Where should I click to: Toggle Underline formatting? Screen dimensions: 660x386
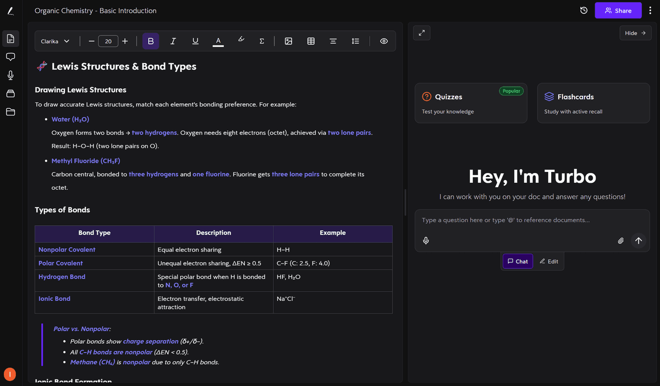click(195, 41)
